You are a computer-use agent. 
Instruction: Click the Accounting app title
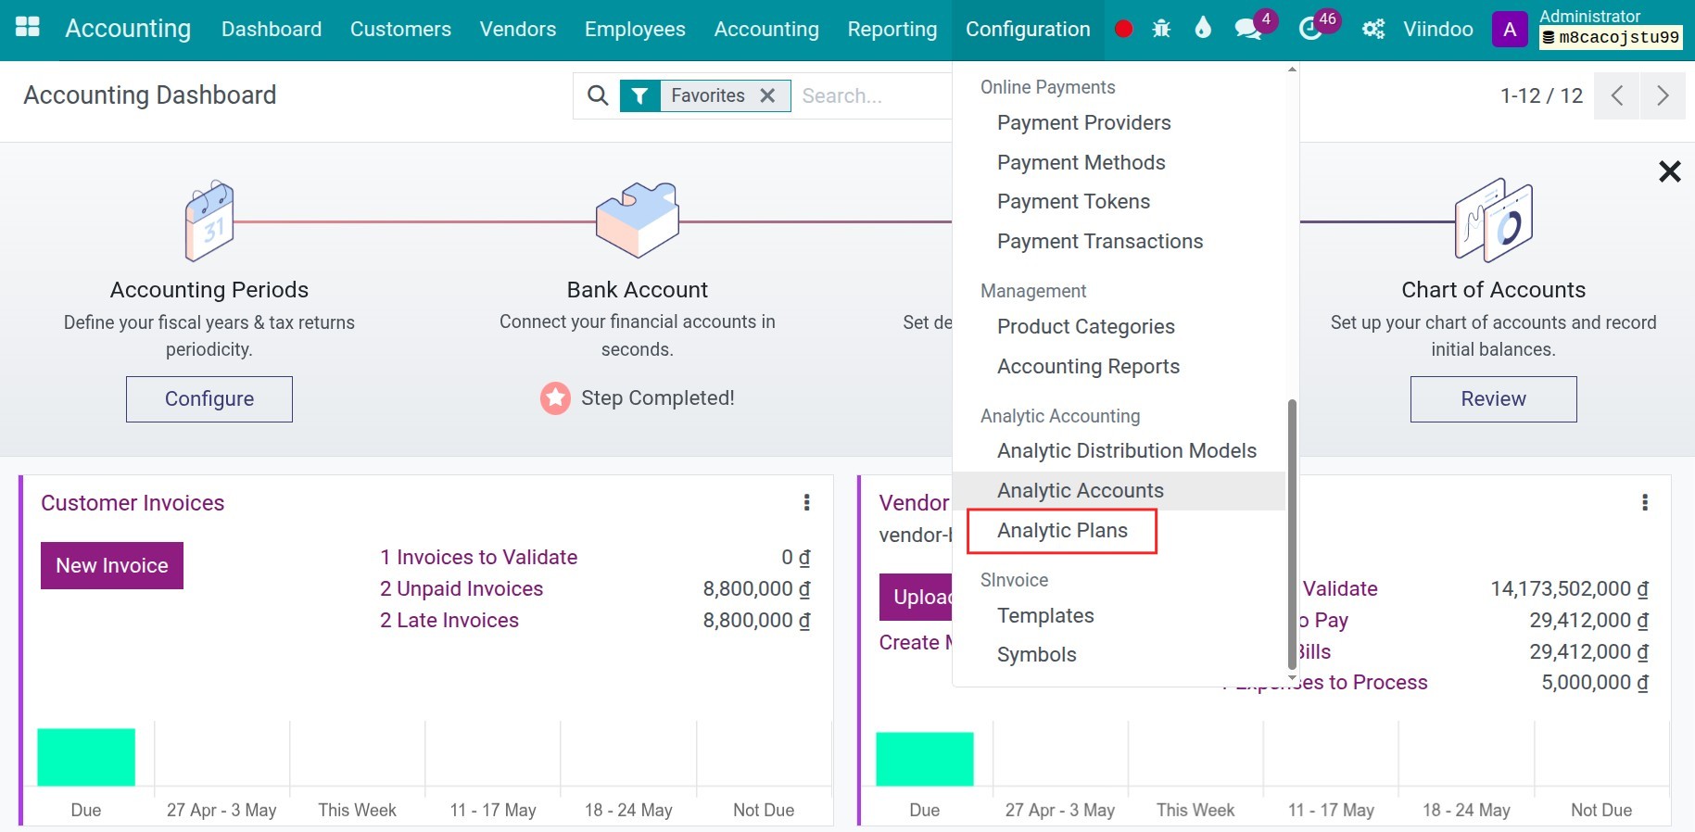pyautogui.click(x=128, y=29)
